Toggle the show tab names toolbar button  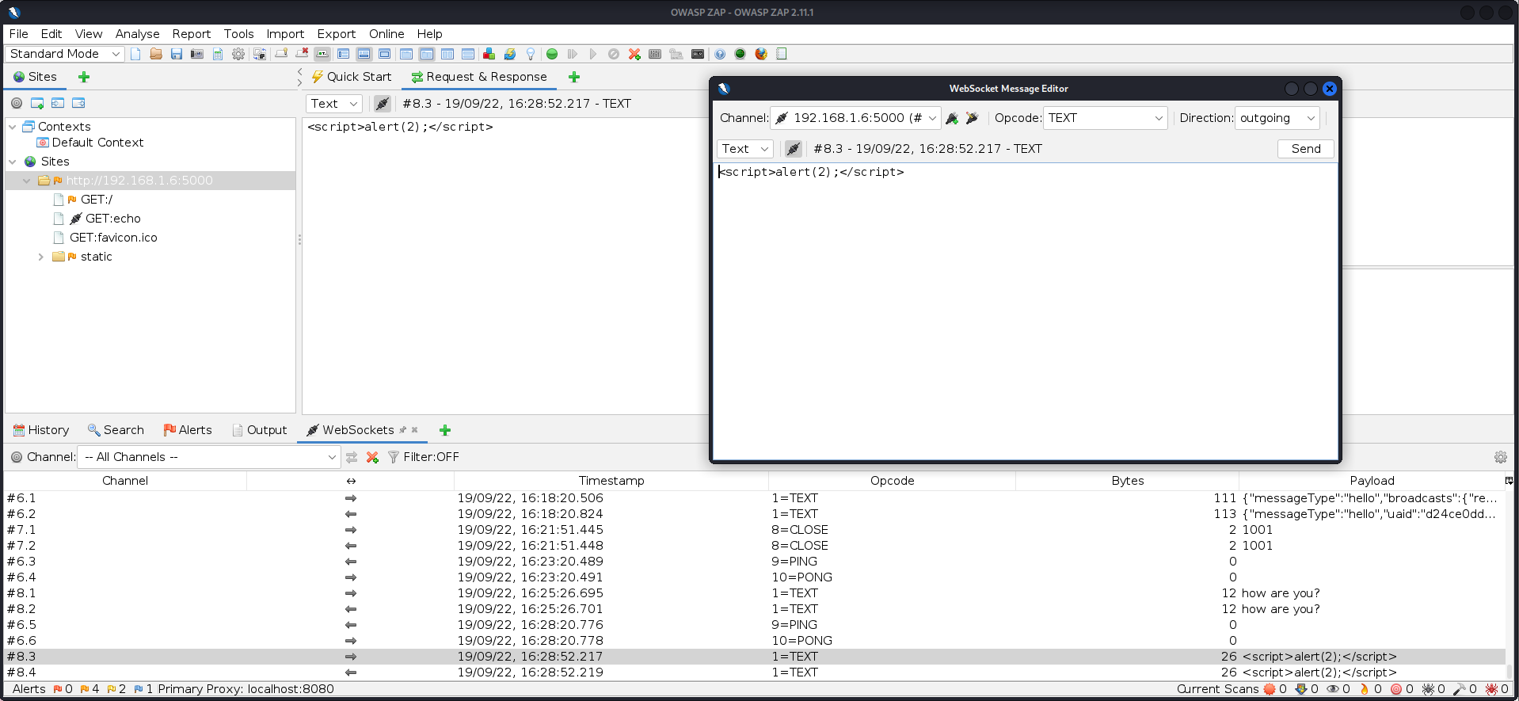click(x=322, y=54)
